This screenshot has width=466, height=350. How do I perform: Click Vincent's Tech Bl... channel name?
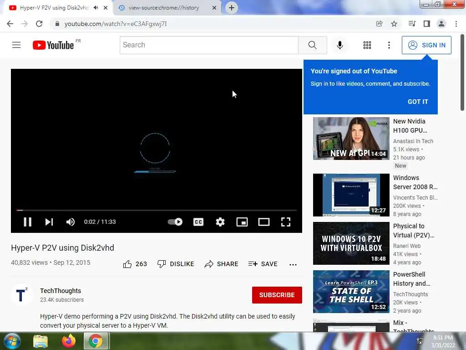[x=415, y=198]
